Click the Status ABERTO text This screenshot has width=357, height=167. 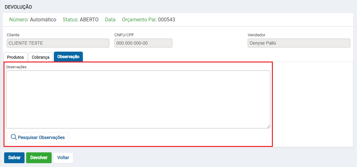(81, 19)
